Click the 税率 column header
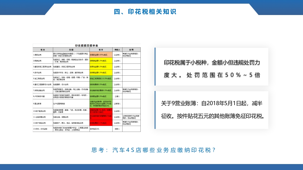 (x=101, y=49)
